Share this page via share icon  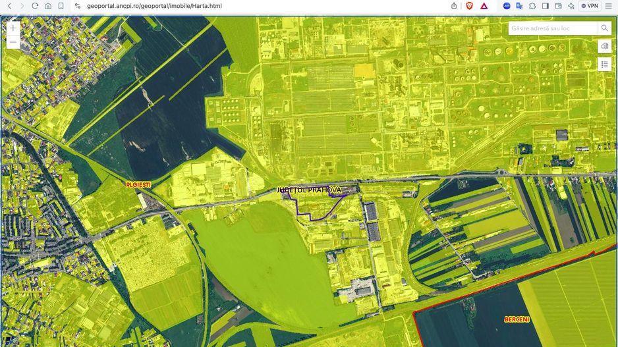point(454,6)
